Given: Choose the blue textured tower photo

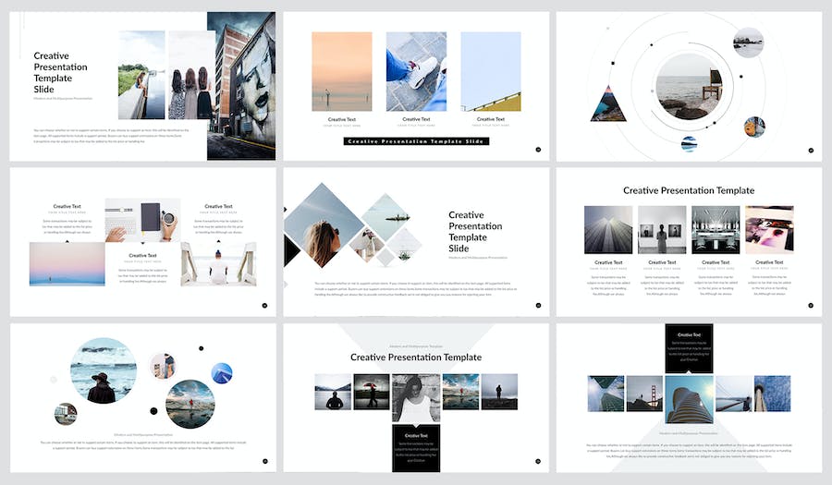Looking at the screenshot, I should click(x=773, y=394).
